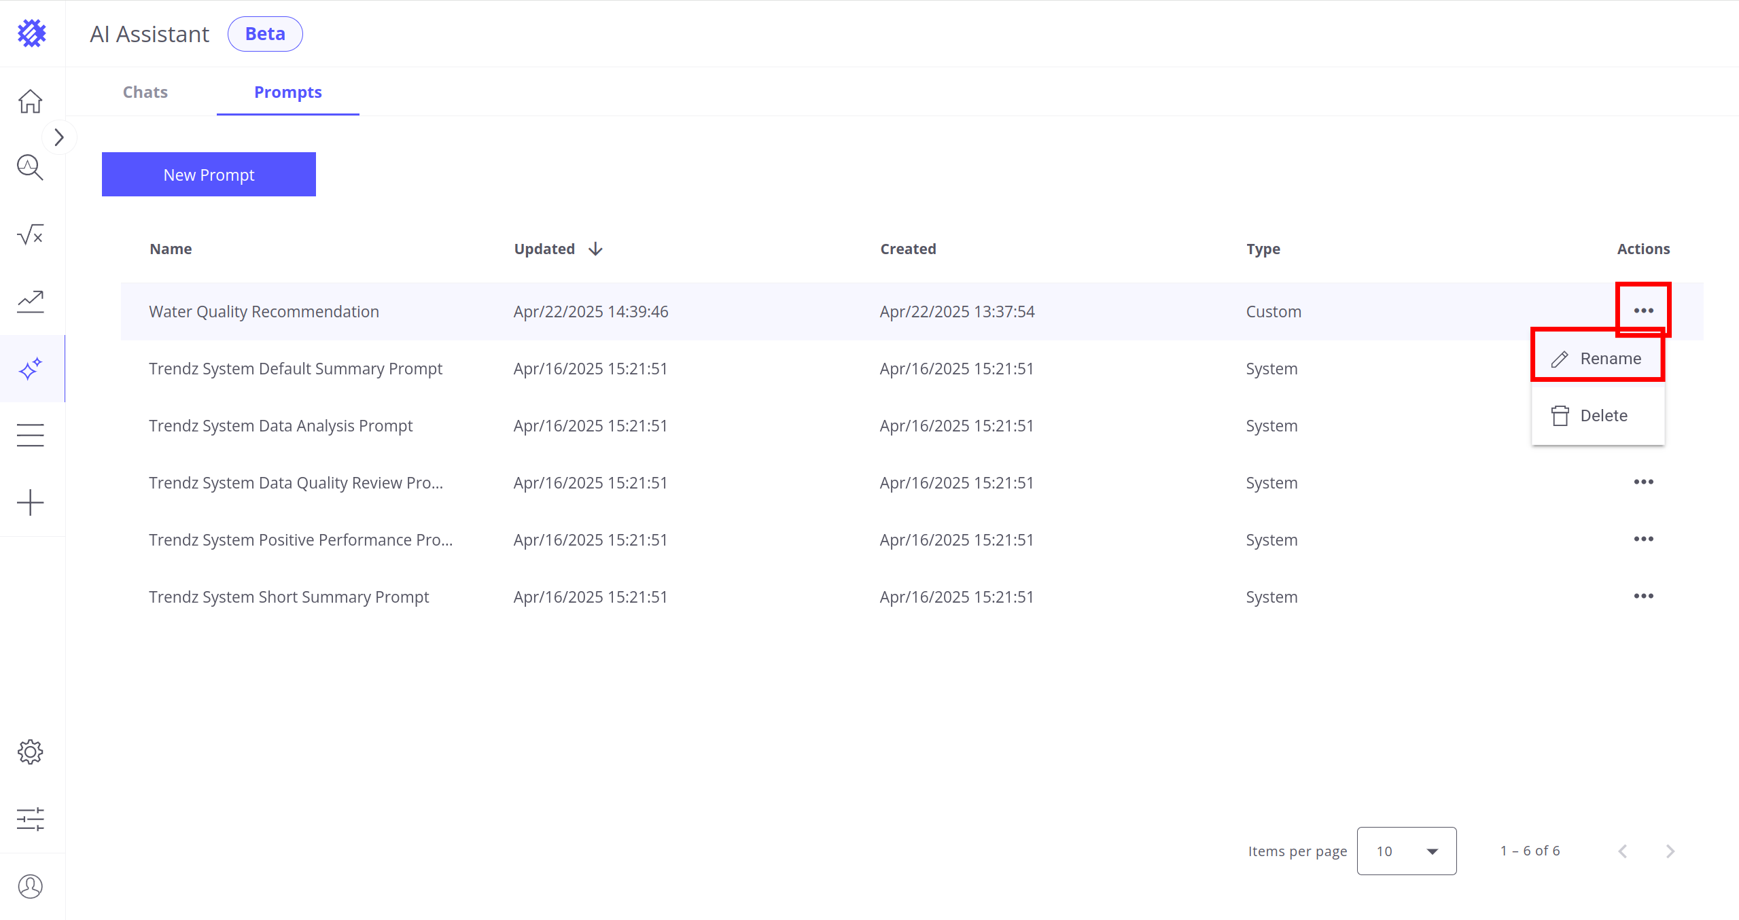1739x920 pixels.
Task: Sort by the Updated column header
Action: [544, 249]
